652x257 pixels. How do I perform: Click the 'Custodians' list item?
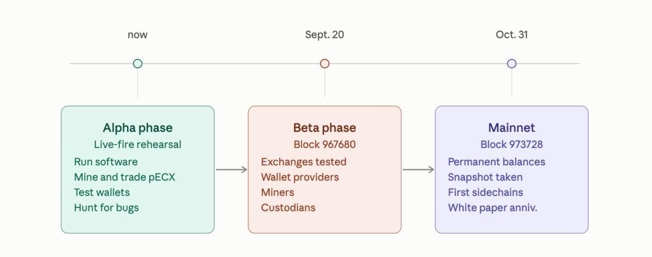pyautogui.click(x=288, y=208)
